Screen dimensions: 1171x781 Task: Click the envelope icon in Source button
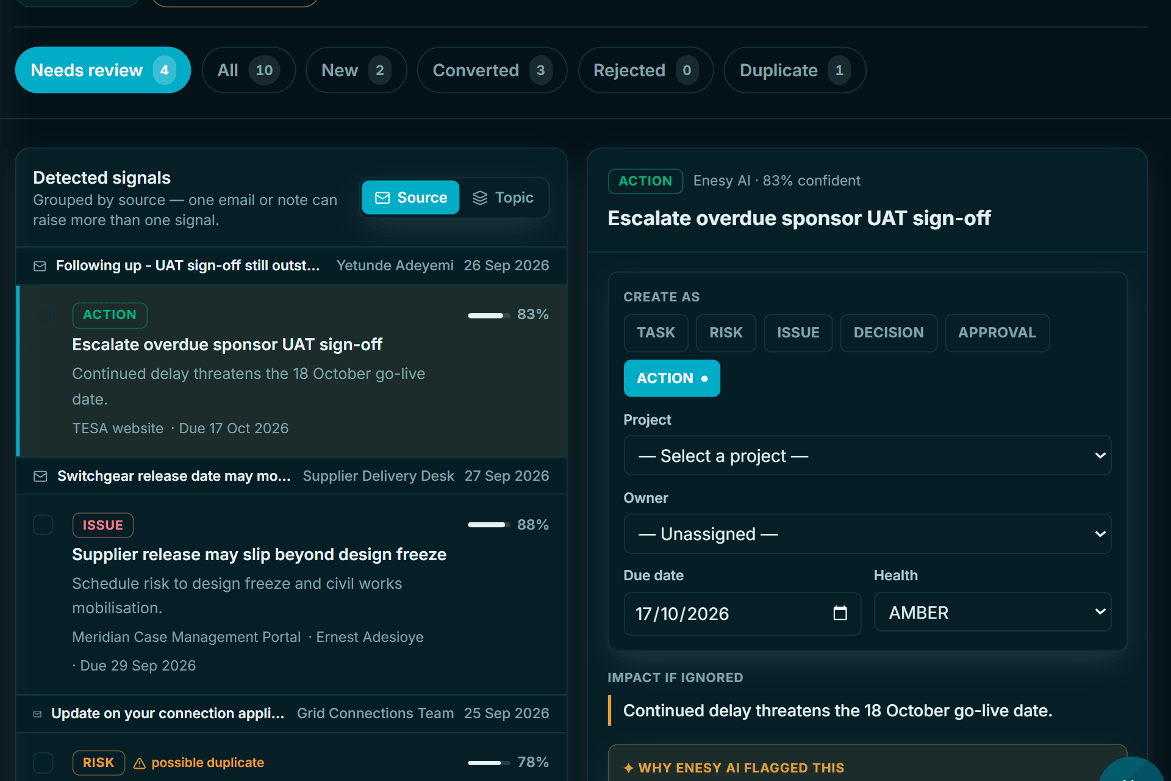click(382, 198)
